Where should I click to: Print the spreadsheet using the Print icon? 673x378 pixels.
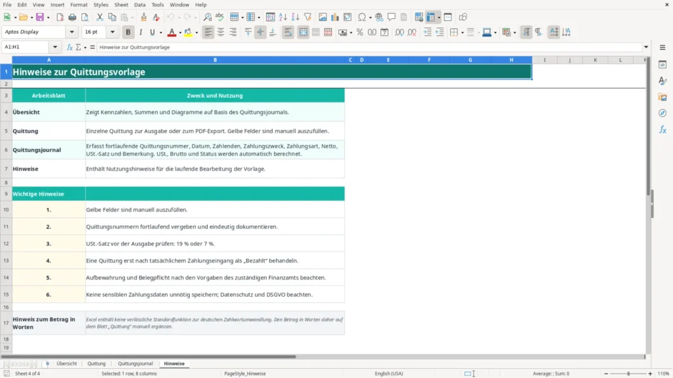click(x=72, y=17)
